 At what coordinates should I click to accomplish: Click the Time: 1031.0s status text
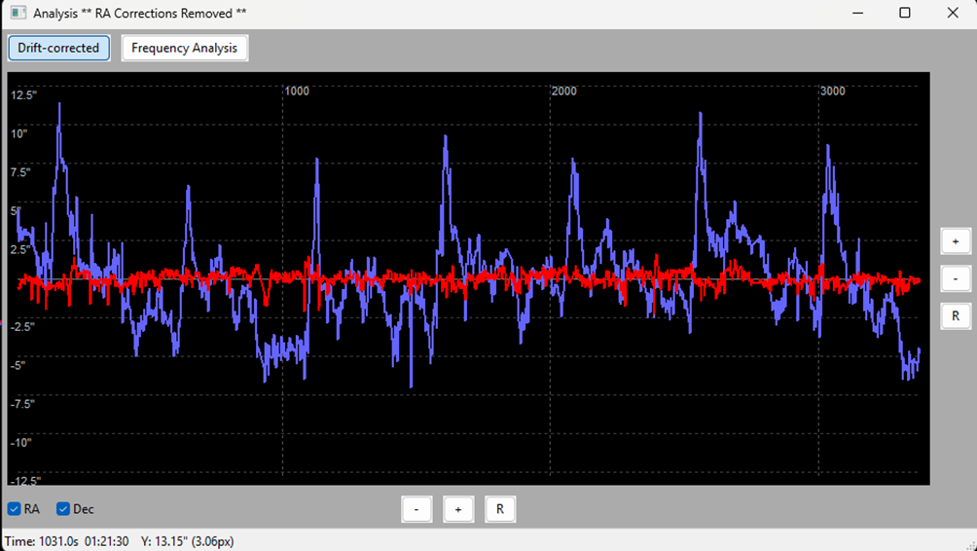point(41,541)
